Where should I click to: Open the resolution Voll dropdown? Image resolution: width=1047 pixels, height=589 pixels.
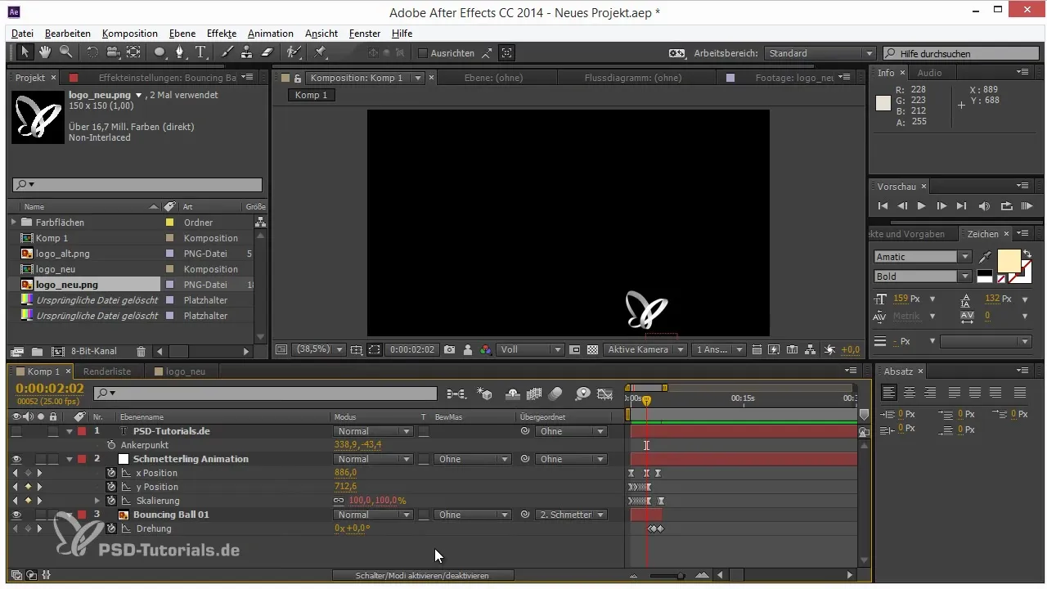pyautogui.click(x=532, y=349)
